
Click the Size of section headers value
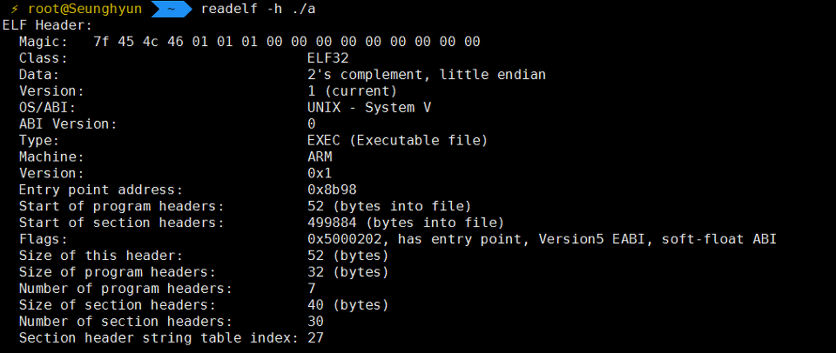[x=348, y=305]
